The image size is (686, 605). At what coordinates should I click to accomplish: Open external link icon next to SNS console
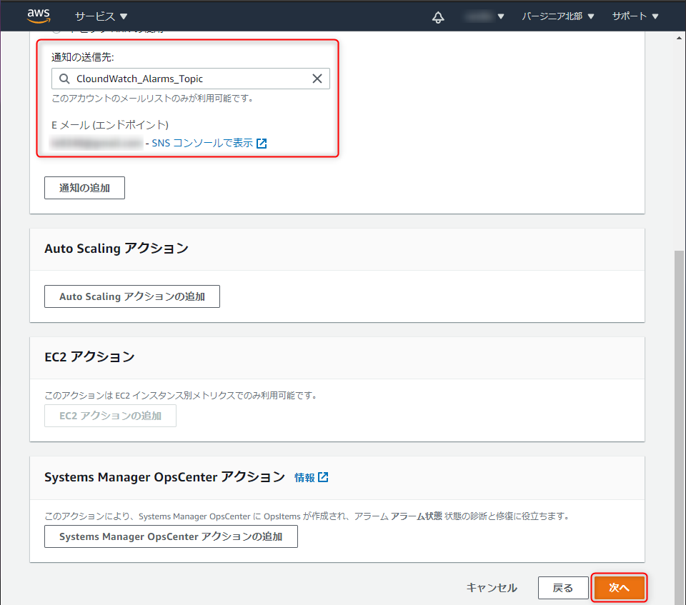click(x=262, y=144)
